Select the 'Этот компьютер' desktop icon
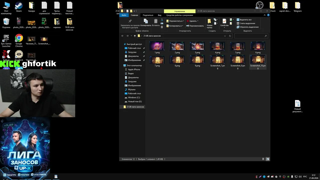Image resolution: width=320 pixels, height=180 pixels. coord(6,8)
